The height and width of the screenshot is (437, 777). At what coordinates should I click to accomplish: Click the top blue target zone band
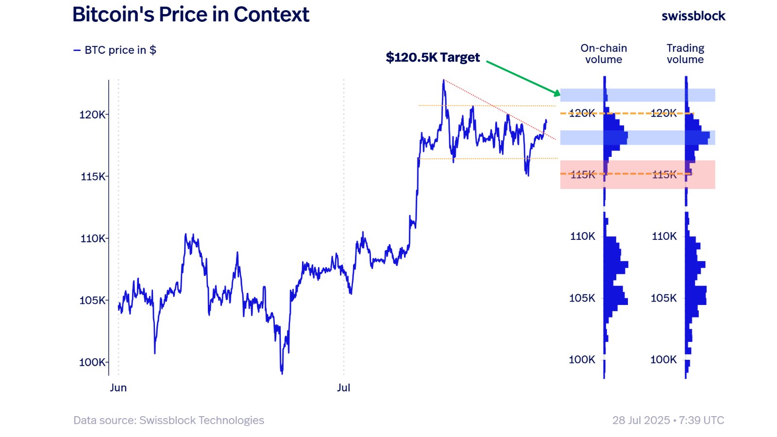click(637, 95)
